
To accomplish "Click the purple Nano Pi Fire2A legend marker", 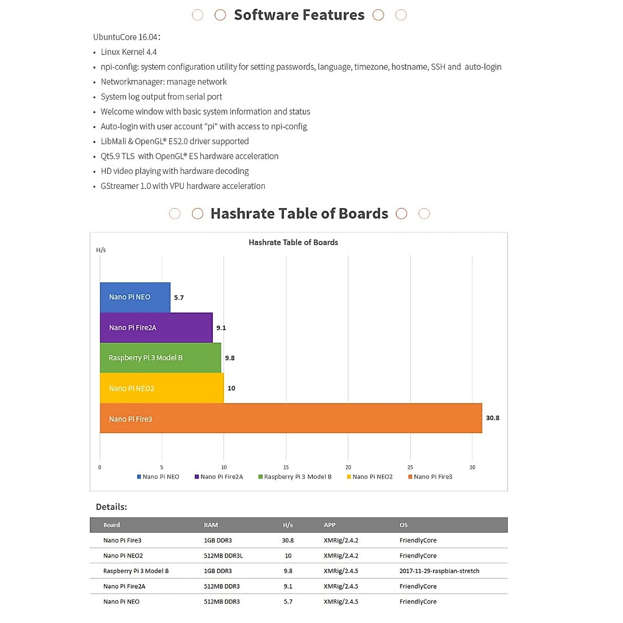I will coord(197,477).
